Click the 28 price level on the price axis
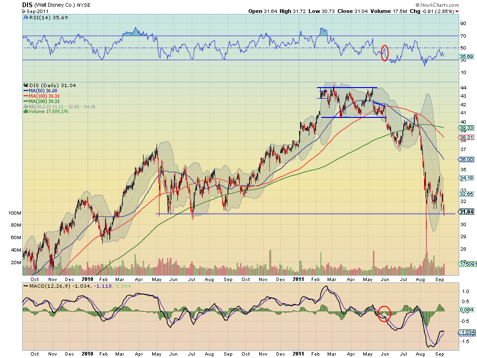This screenshot has width=477, height=358. (464, 249)
